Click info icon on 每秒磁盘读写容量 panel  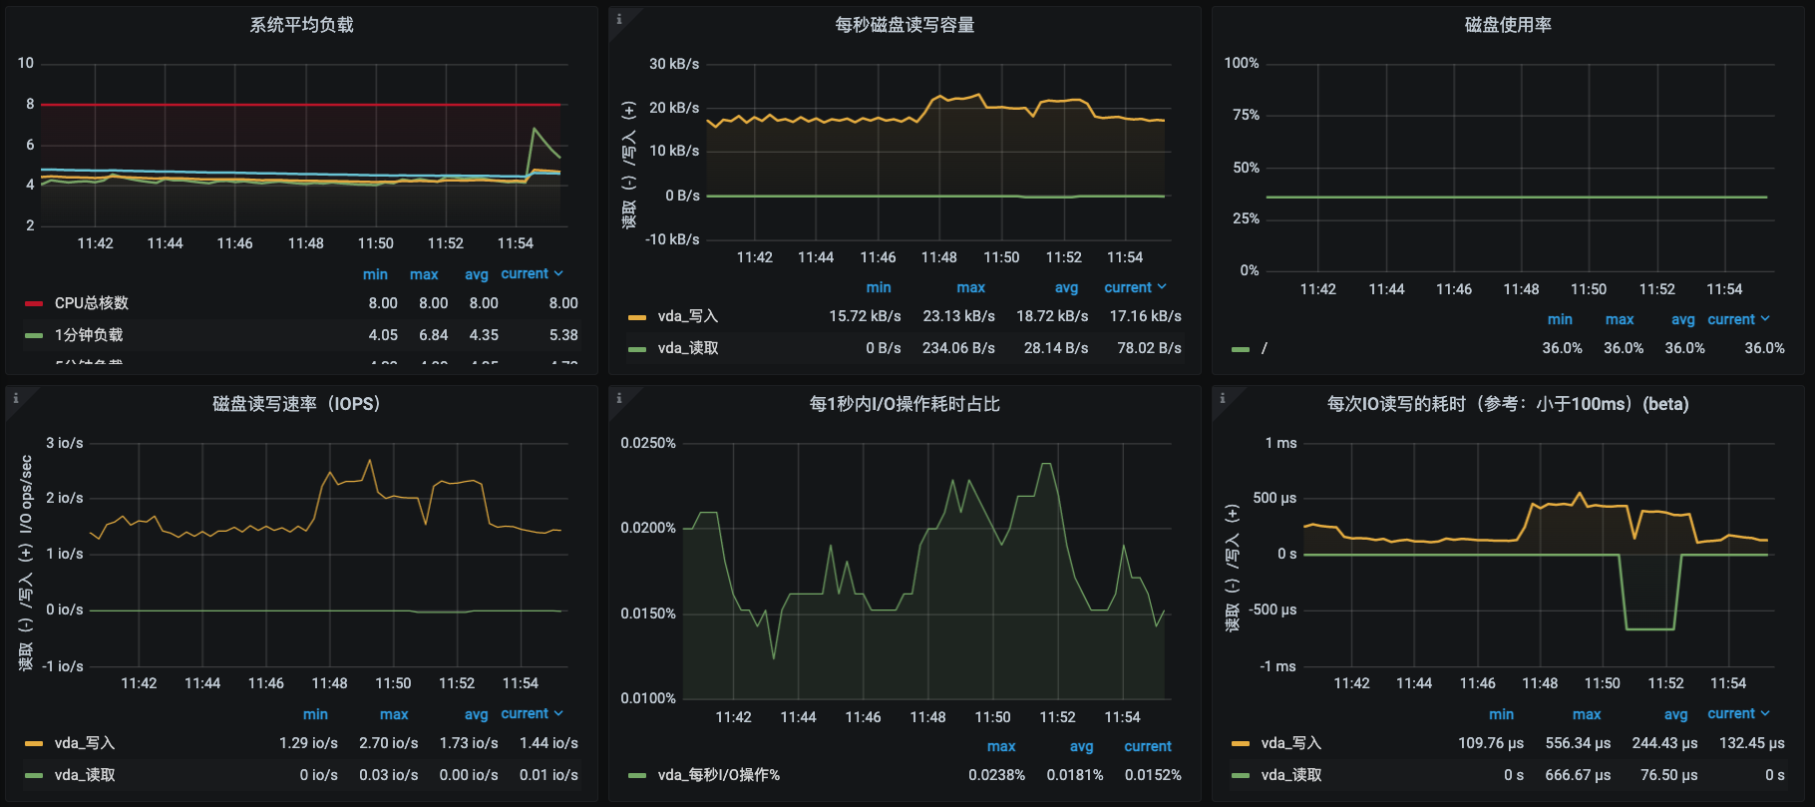(x=618, y=19)
